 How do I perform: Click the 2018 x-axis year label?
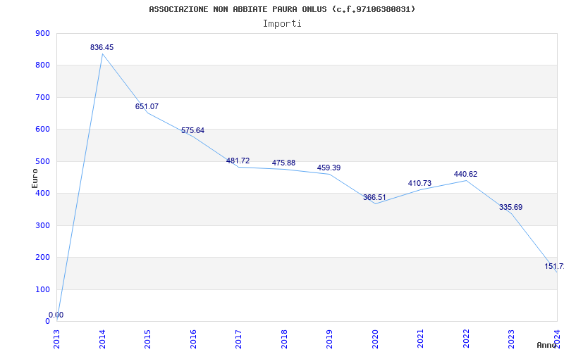284,339
